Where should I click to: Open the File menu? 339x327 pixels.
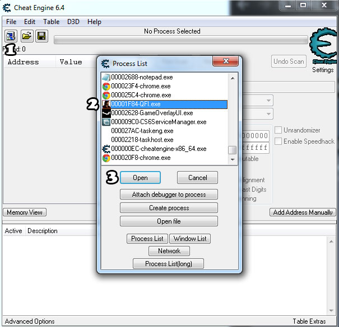(11, 22)
